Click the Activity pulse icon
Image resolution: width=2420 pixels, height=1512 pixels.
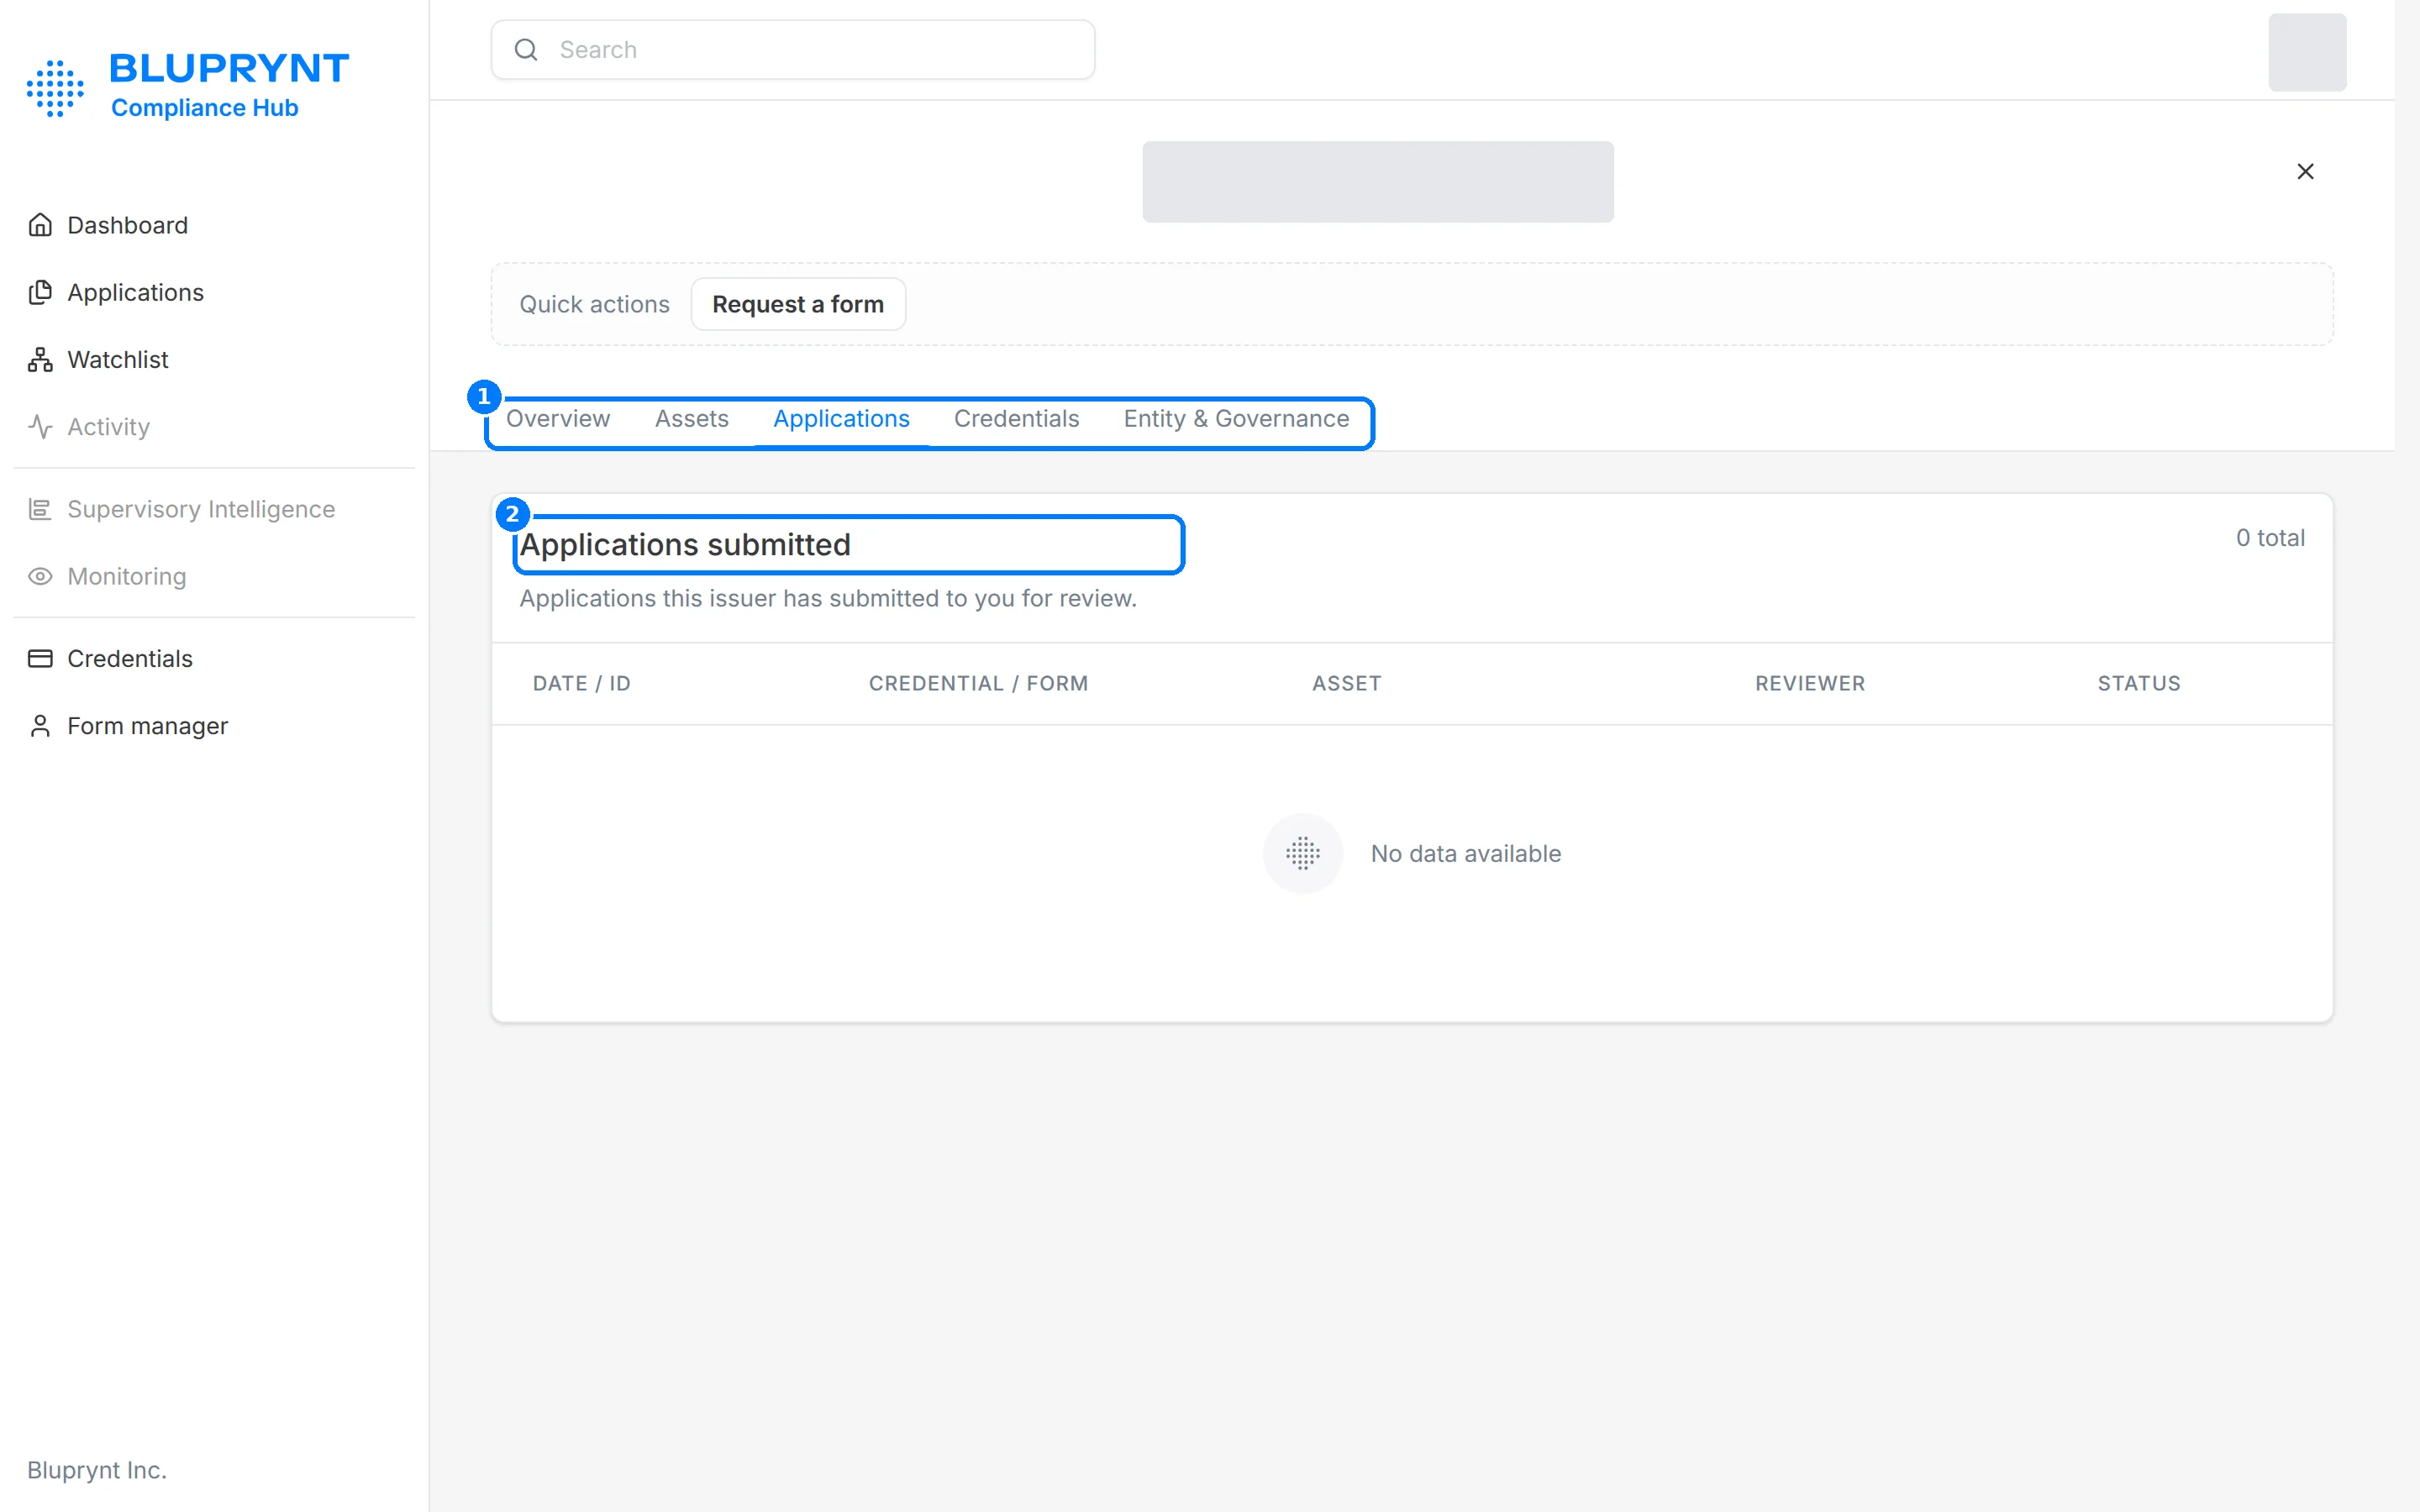(40, 426)
